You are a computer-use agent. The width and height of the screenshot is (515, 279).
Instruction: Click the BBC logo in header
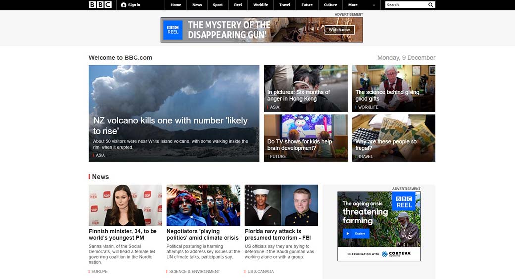coord(100,5)
